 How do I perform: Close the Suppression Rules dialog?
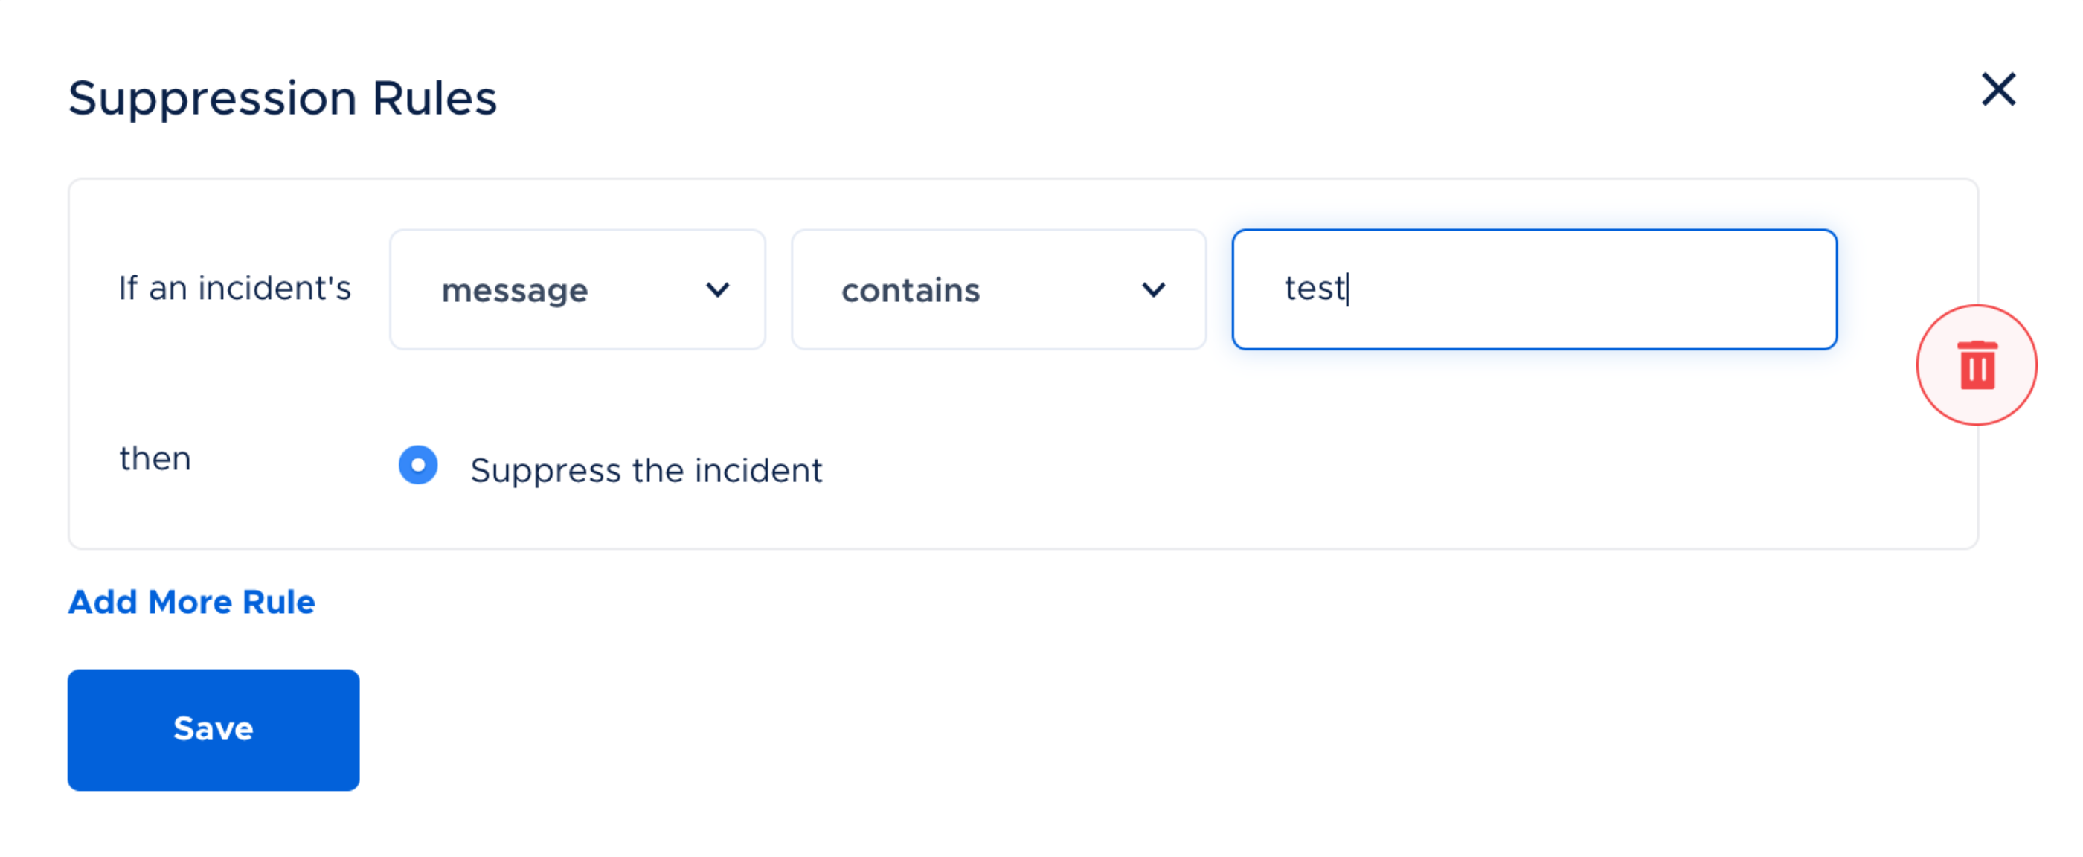click(1998, 89)
